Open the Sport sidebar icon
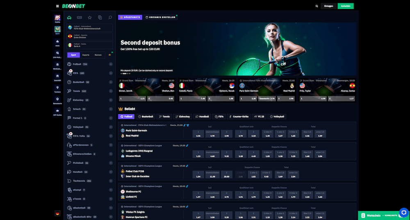This screenshot has height=220, width=410. [x=57, y=29]
